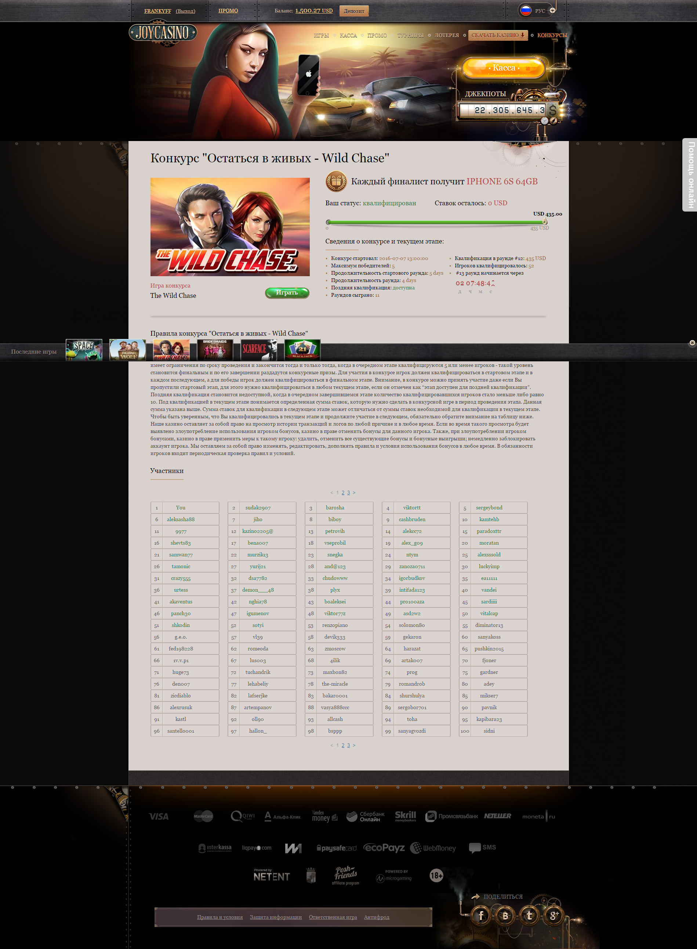Click the progress bar end marker
The width and height of the screenshot is (697, 949).
545,221
